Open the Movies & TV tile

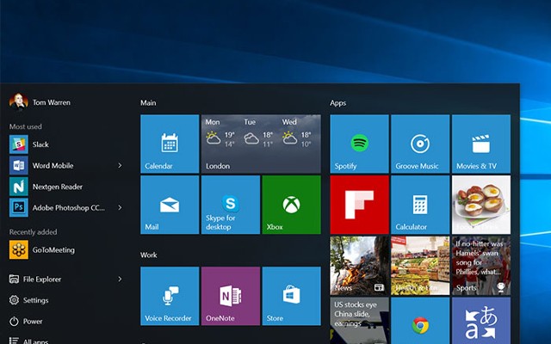click(481, 144)
